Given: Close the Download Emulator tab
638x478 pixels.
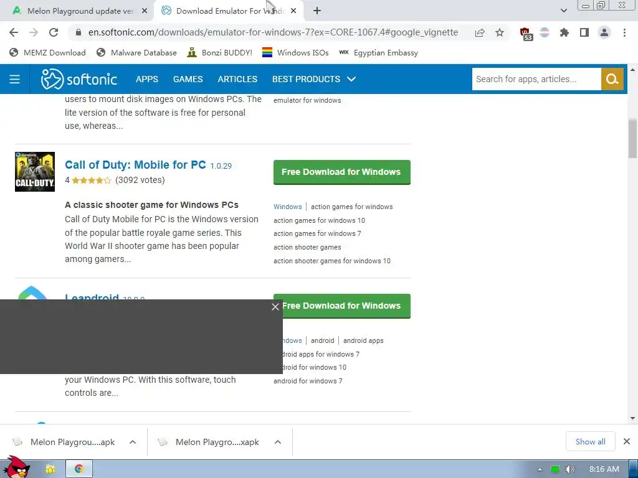Looking at the screenshot, I should point(293,11).
